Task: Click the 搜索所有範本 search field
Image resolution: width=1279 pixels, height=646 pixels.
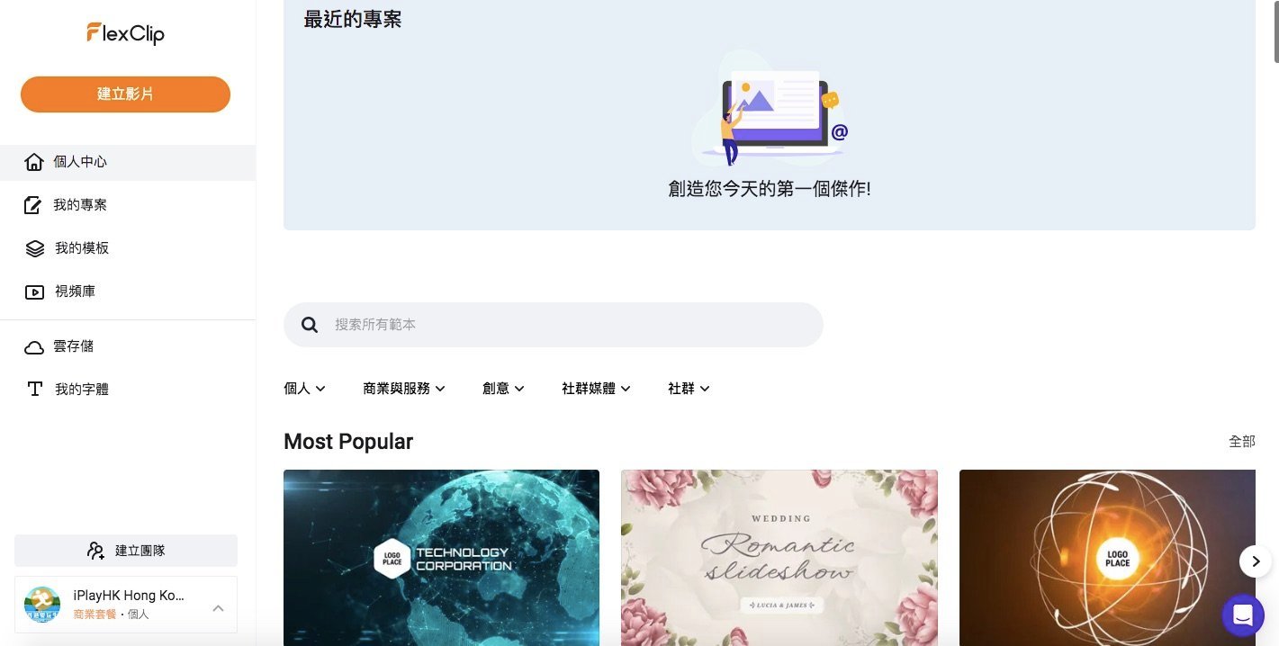Action: click(x=554, y=325)
